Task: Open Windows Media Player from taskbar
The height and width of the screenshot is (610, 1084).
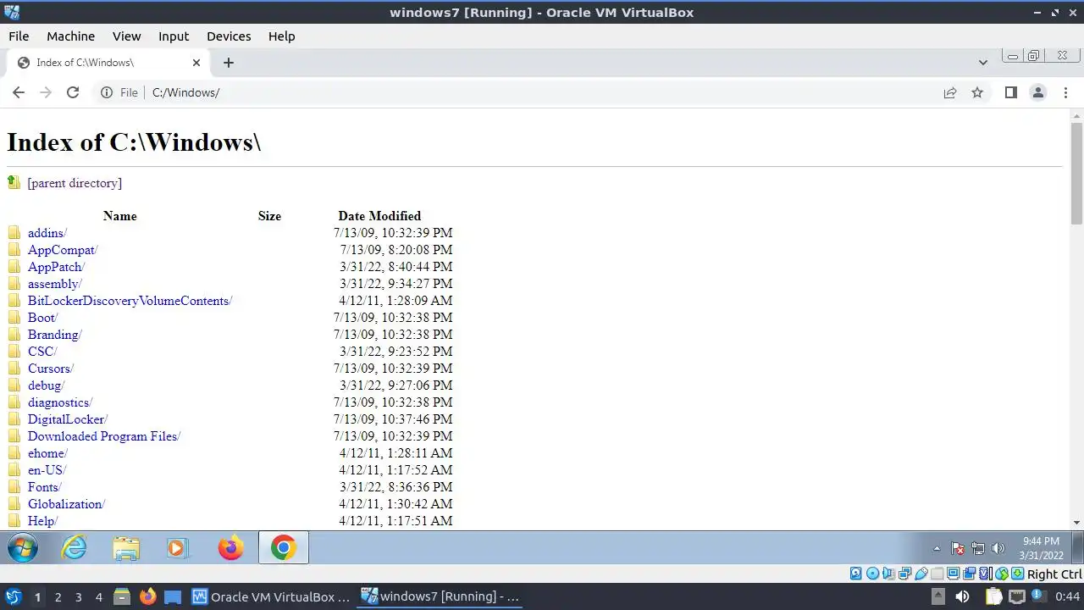Action: pyautogui.click(x=177, y=548)
